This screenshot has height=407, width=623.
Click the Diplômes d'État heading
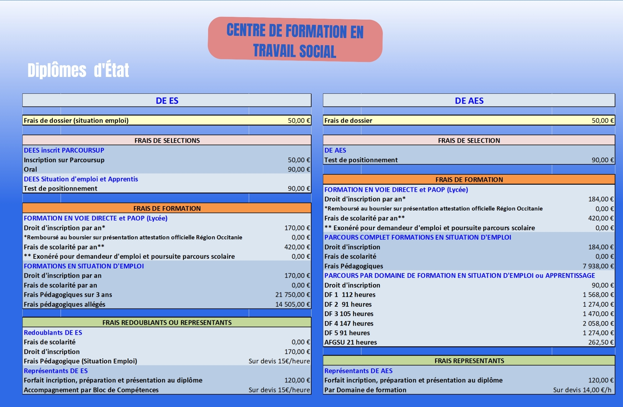78,70
